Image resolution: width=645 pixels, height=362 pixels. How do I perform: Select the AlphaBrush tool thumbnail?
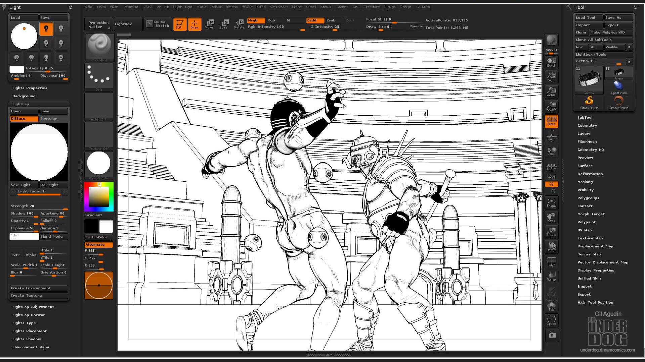click(618, 88)
